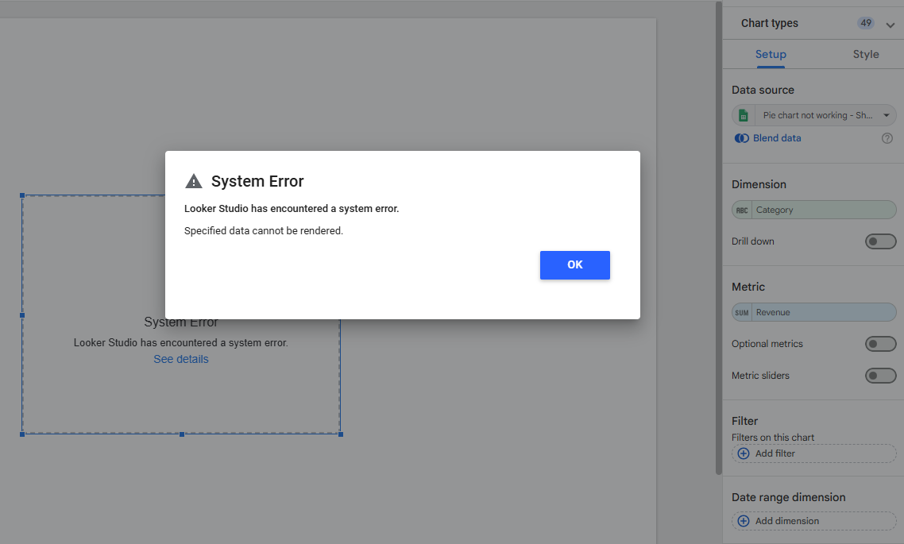Click the Google Sheets data source icon
The width and height of the screenshot is (904, 544).
[743, 114]
